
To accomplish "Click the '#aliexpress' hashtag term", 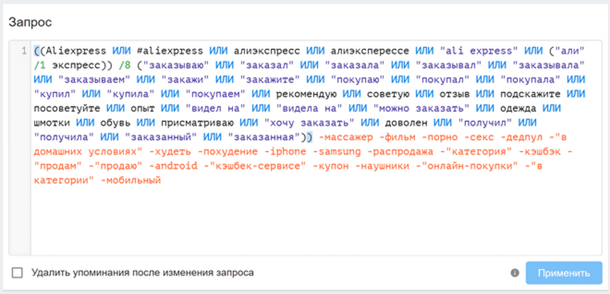I will coord(170,51).
